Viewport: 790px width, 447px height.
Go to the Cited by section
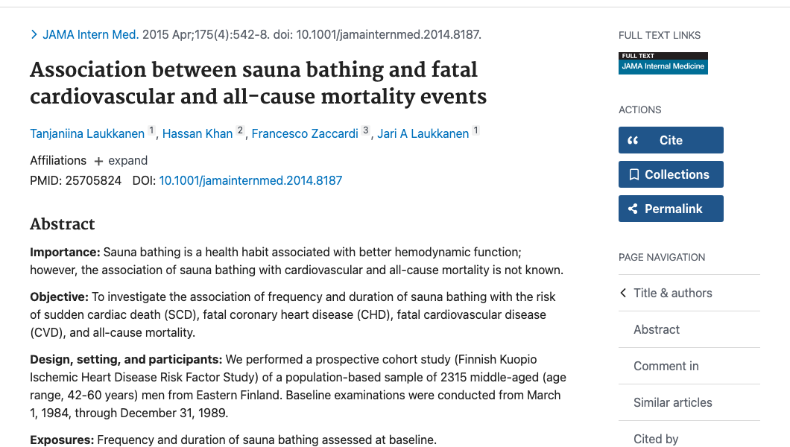click(656, 439)
